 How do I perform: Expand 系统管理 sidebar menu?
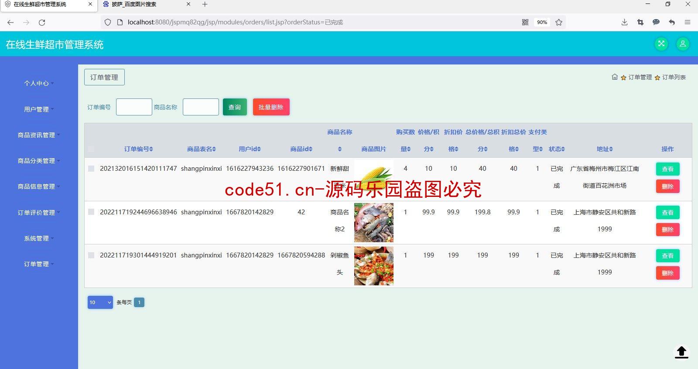pos(39,238)
